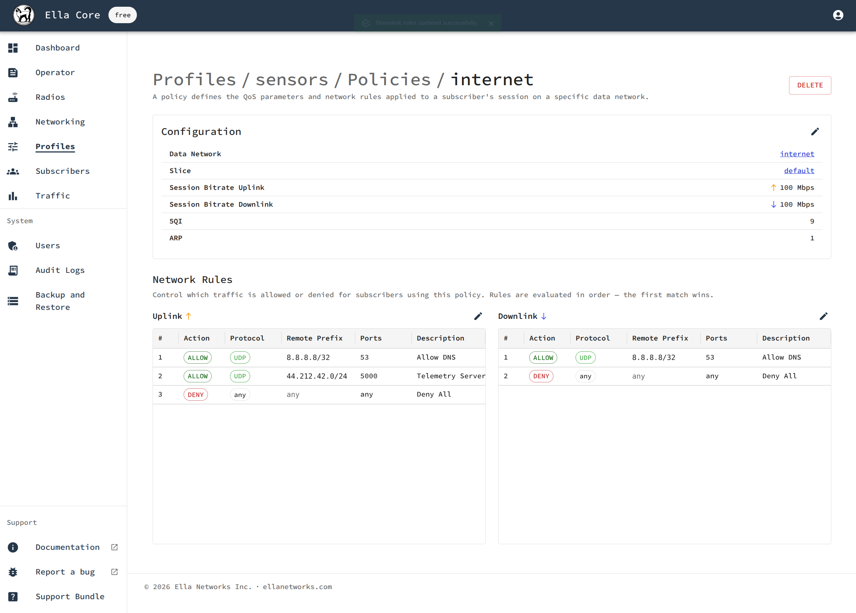Click DENY chip in Downlink rule 2

(x=541, y=376)
